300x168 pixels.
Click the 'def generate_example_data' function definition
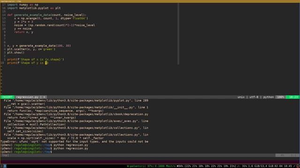pyautogui.click(x=47, y=15)
